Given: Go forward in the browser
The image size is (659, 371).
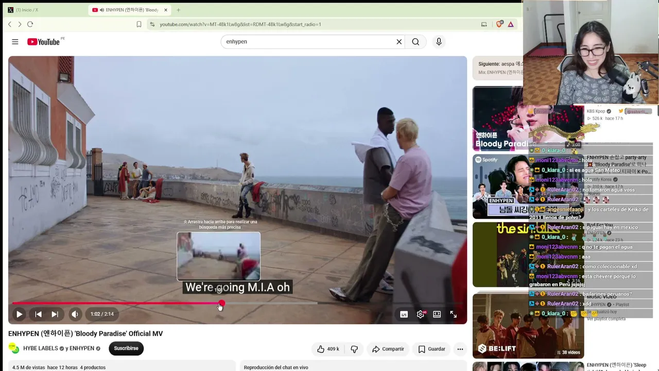Looking at the screenshot, I should coord(20,24).
